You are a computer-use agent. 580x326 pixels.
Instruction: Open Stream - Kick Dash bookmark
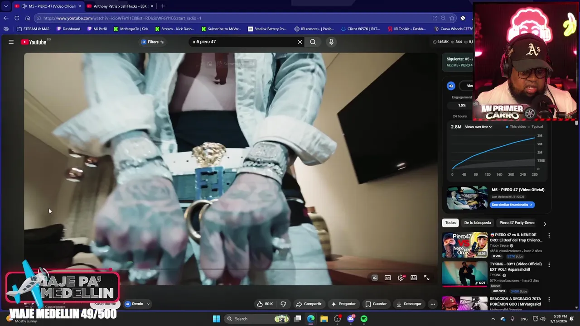pyautogui.click(x=174, y=29)
